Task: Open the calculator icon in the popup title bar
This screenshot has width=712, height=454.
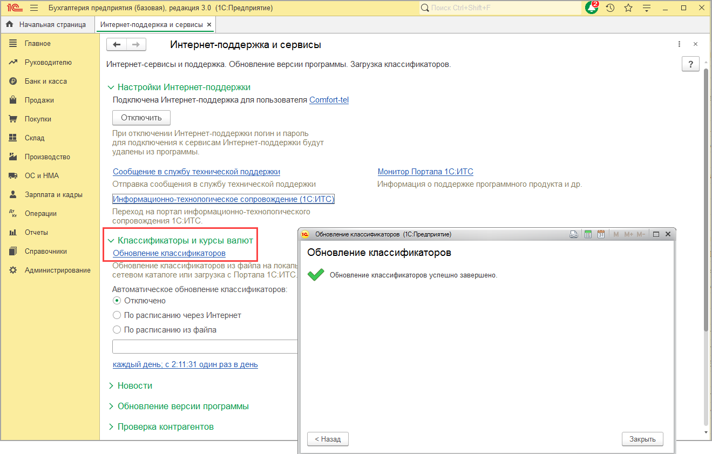Action: (x=588, y=234)
